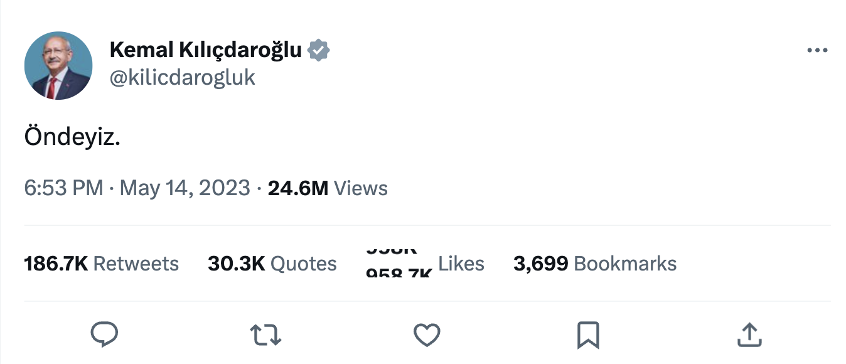Image resolution: width=846 pixels, height=364 pixels.
Task: Click the tweet text "Öndeyiz."
Action: coord(72,137)
